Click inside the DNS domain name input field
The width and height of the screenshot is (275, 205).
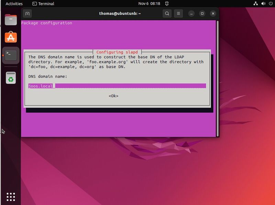[x=117, y=86]
